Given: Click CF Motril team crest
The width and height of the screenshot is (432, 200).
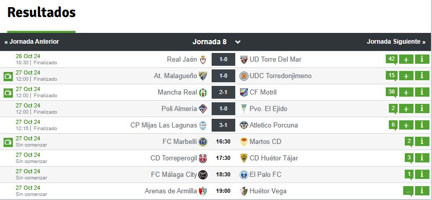Looking at the screenshot, I should pos(244,93).
